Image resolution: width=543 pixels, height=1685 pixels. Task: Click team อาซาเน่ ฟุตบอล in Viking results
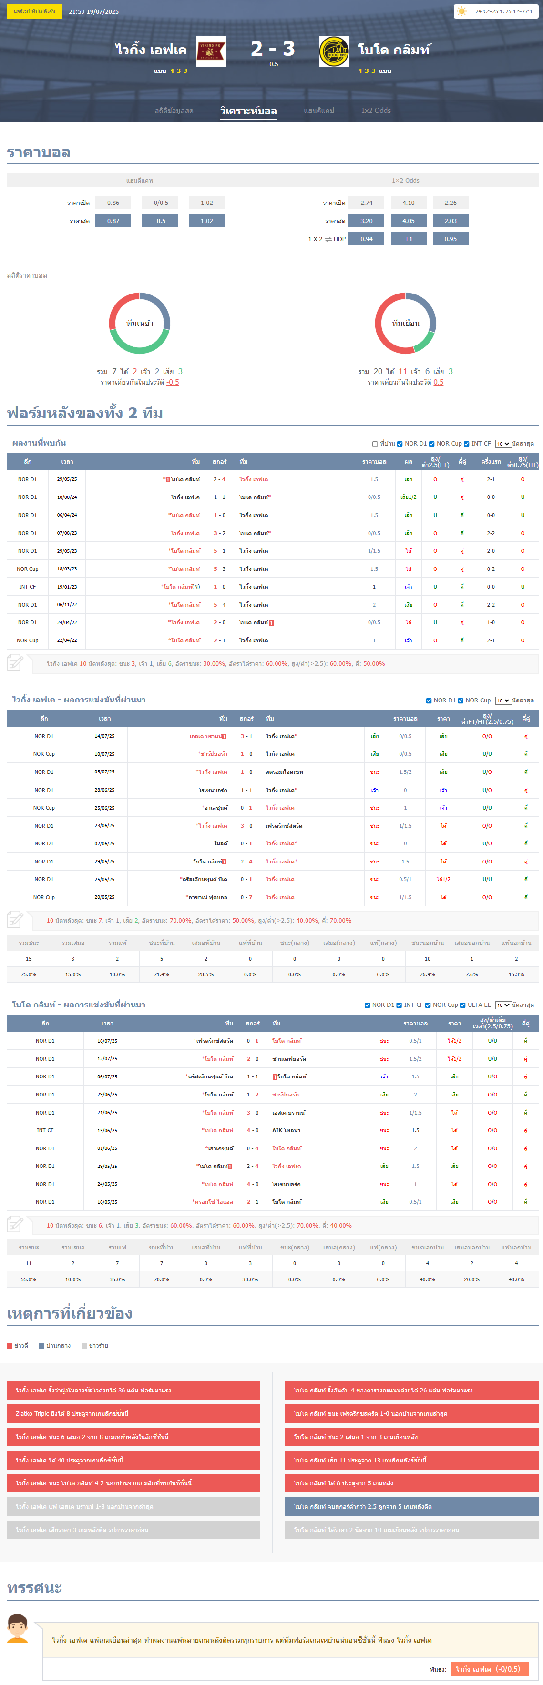pos(207,897)
